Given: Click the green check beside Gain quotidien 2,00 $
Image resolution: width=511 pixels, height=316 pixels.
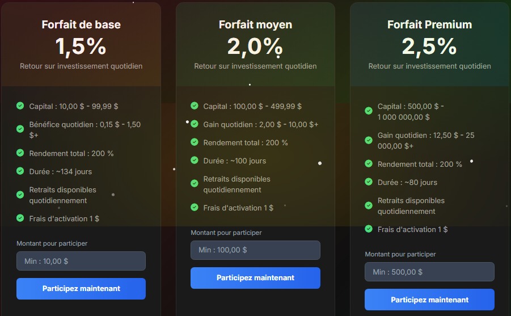Looking at the screenshot, I should coord(195,124).
